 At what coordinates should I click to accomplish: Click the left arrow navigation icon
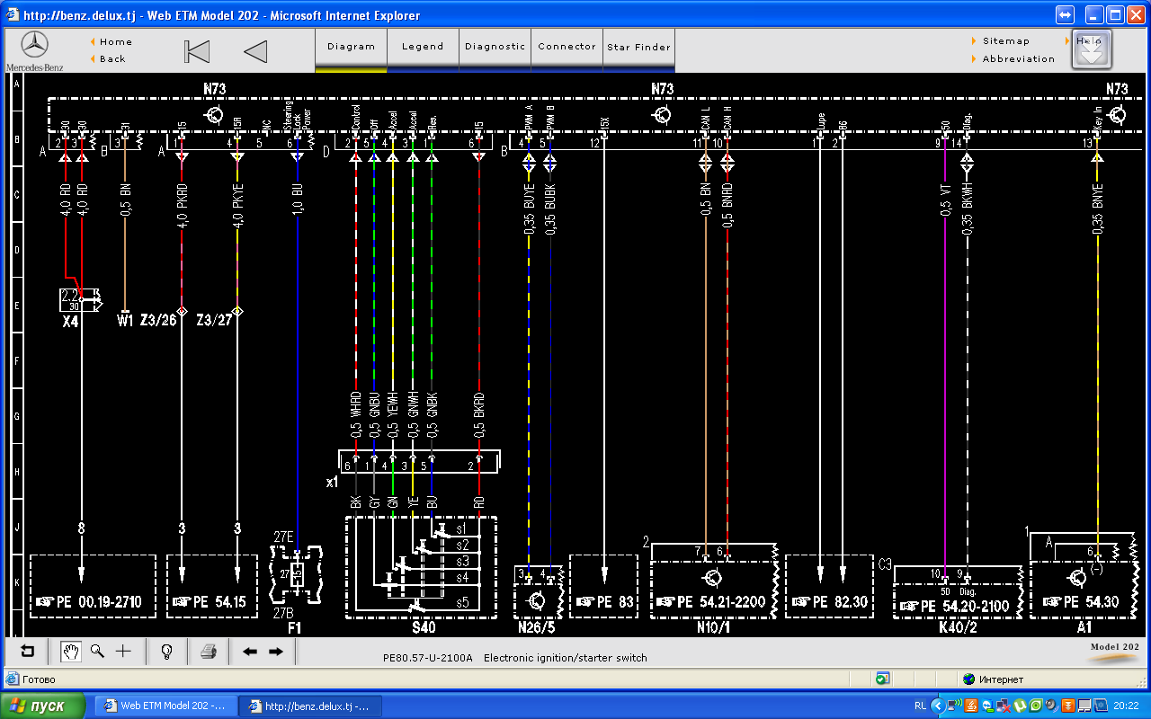point(250,652)
